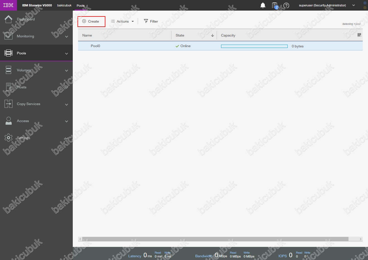Click the Filter button

(151, 21)
